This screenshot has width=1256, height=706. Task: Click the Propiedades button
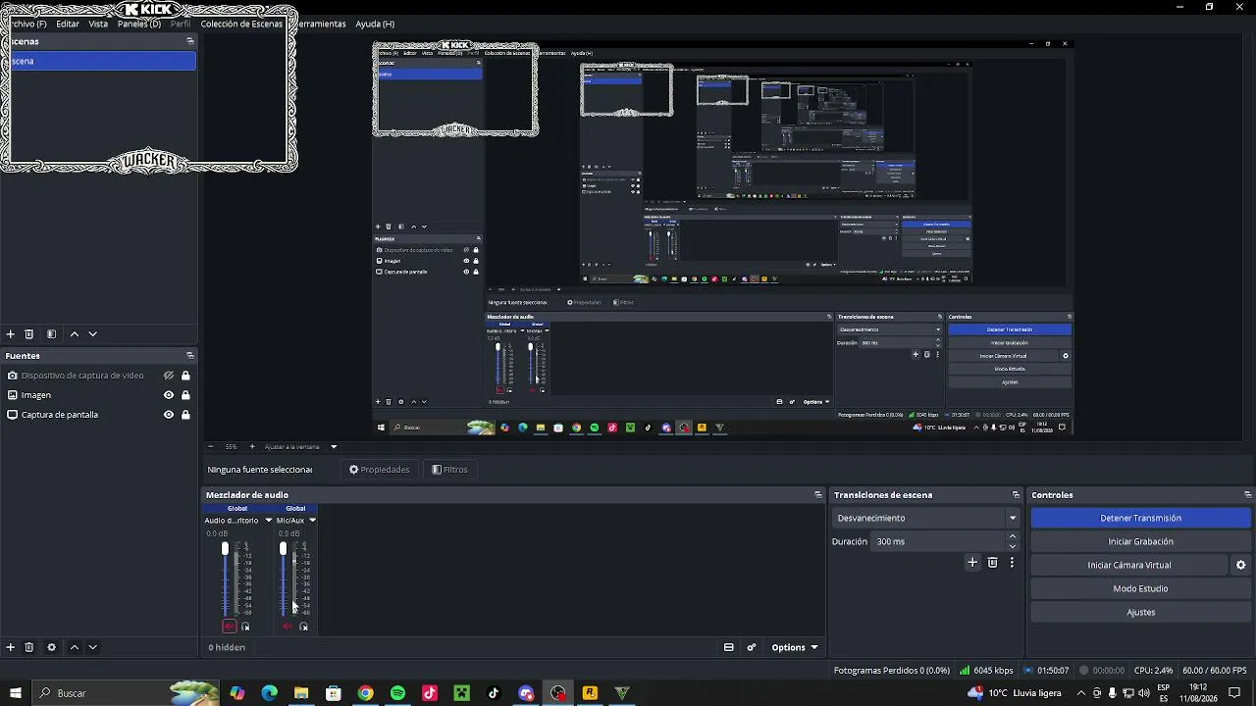click(x=379, y=470)
